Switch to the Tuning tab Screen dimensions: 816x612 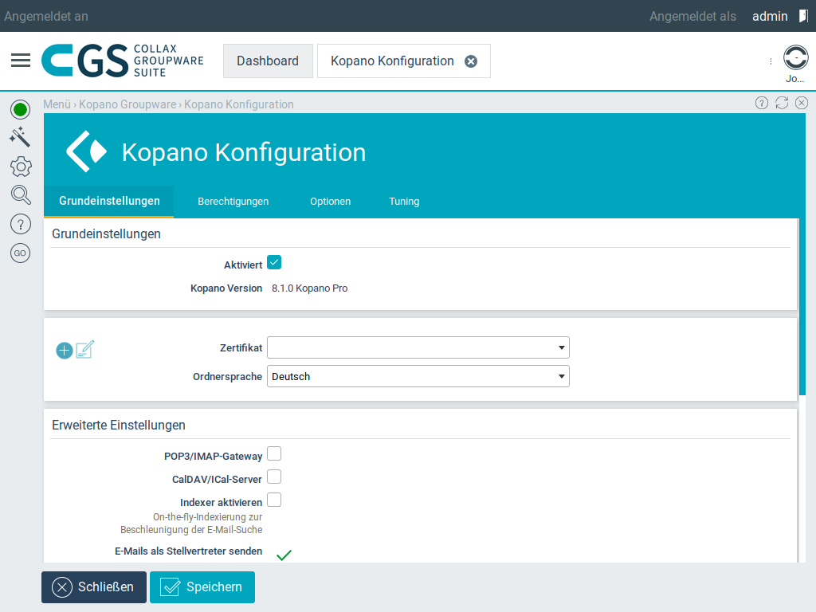[404, 202]
